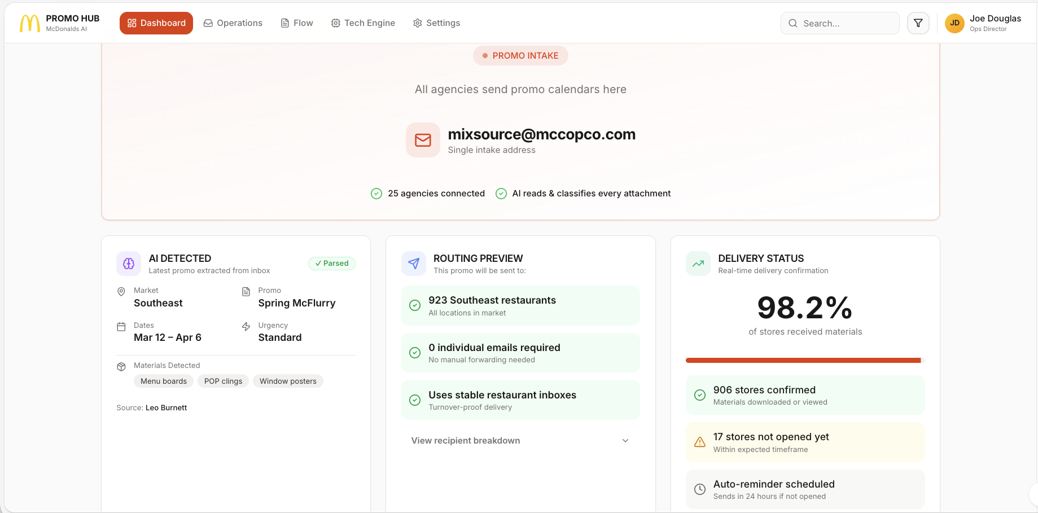Click the delivery progress bar
Screen dimensions: 1038x513
click(805, 360)
